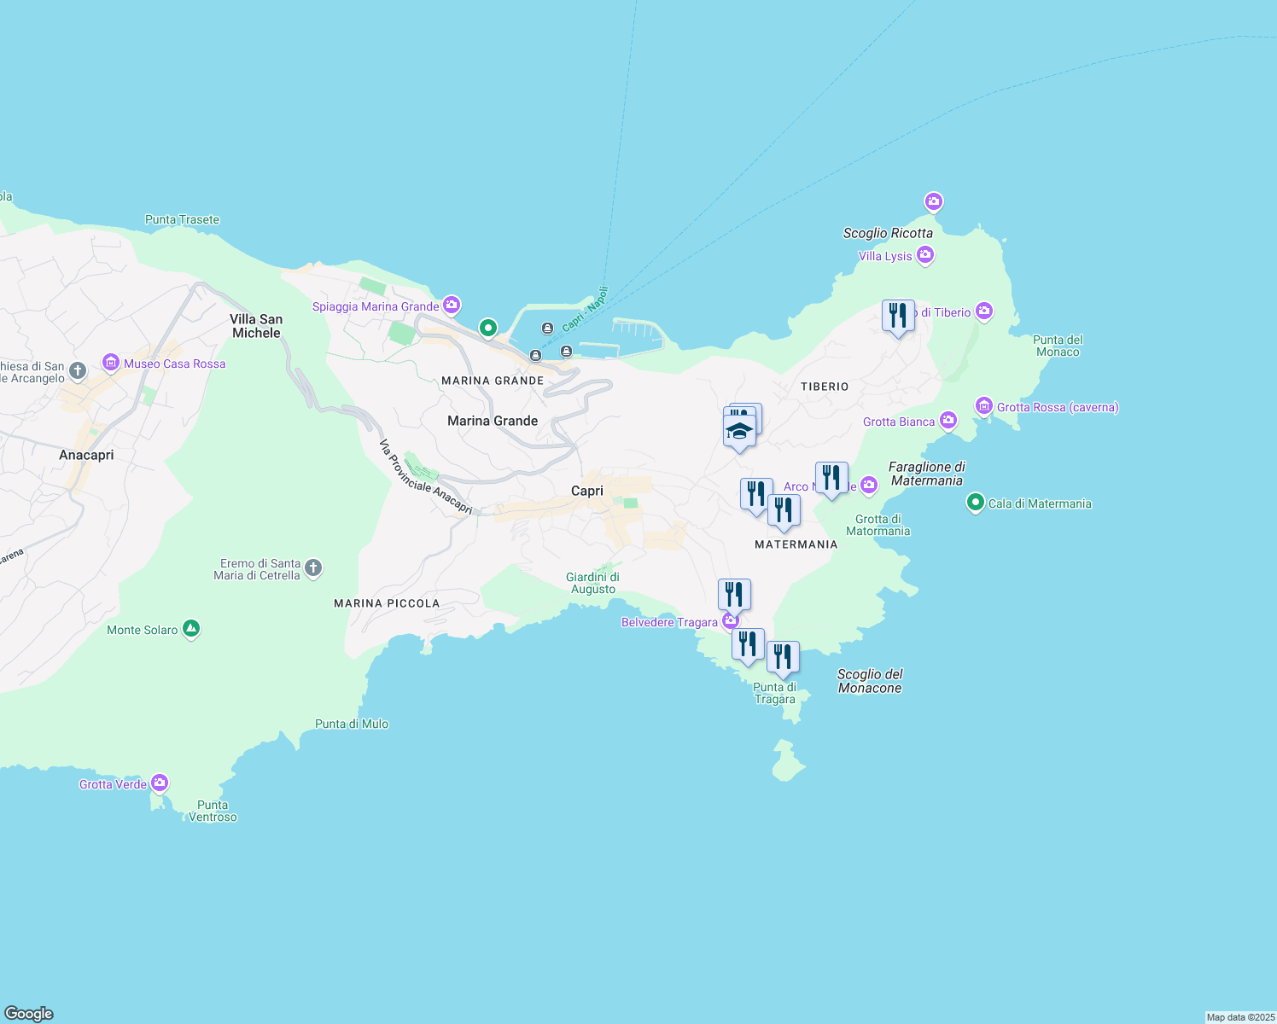Image resolution: width=1277 pixels, height=1024 pixels.
Task: Open the Monte Solaro mountain icon
Action: point(191,630)
